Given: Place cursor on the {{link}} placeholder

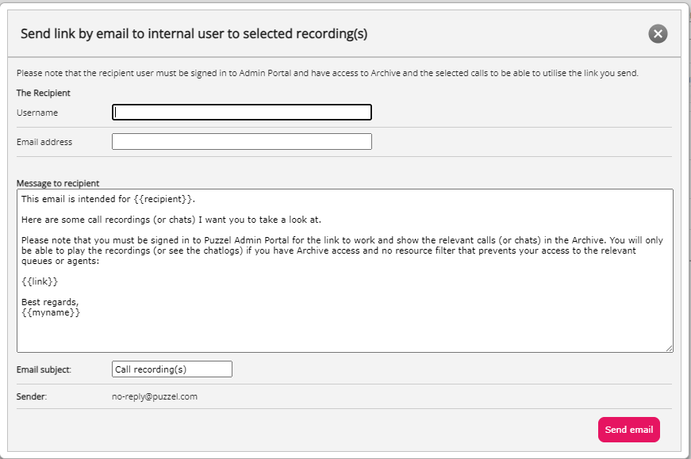Looking at the screenshot, I should (x=40, y=281).
